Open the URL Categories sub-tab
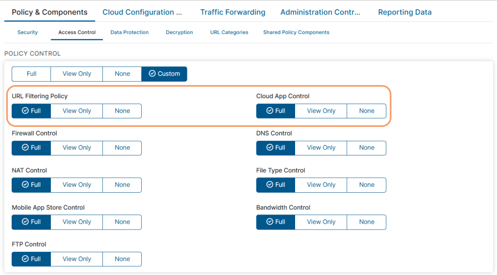This screenshot has height=275, width=497. click(x=229, y=32)
